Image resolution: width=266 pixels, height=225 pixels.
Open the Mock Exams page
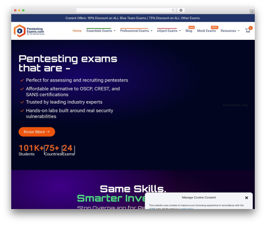point(206,31)
